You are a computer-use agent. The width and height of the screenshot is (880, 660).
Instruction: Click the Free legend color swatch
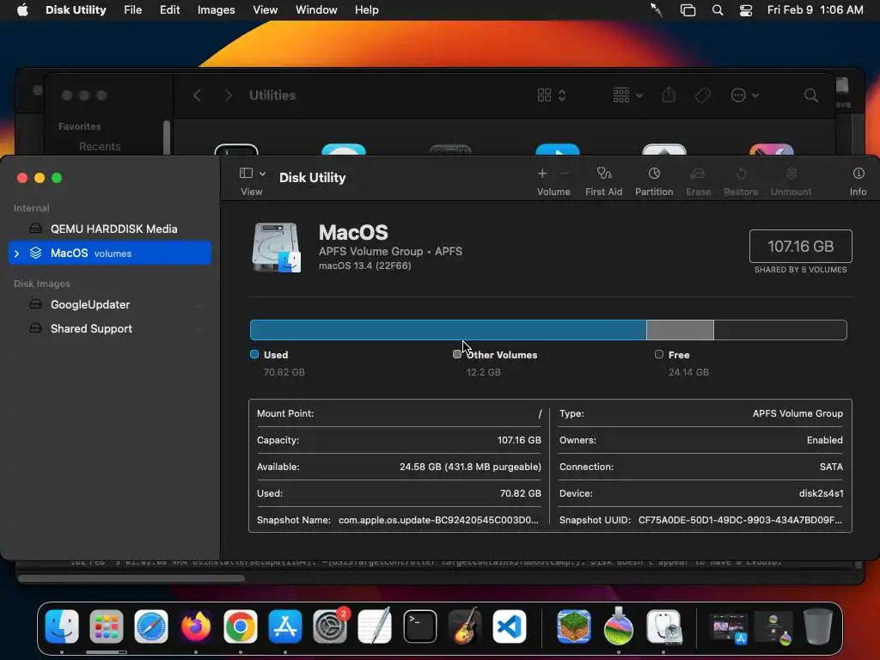click(659, 354)
